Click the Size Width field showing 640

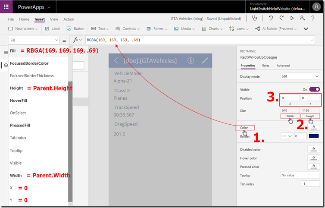pos(290,110)
